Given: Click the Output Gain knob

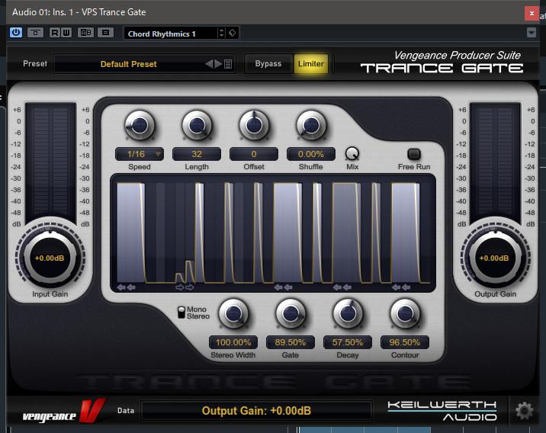Looking at the screenshot, I should point(495,258).
